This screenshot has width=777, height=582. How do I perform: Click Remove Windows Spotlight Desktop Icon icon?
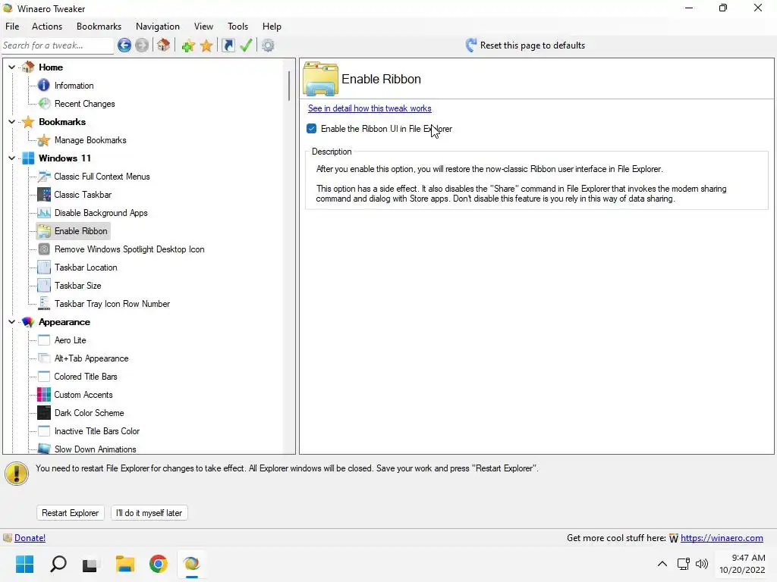coord(43,249)
